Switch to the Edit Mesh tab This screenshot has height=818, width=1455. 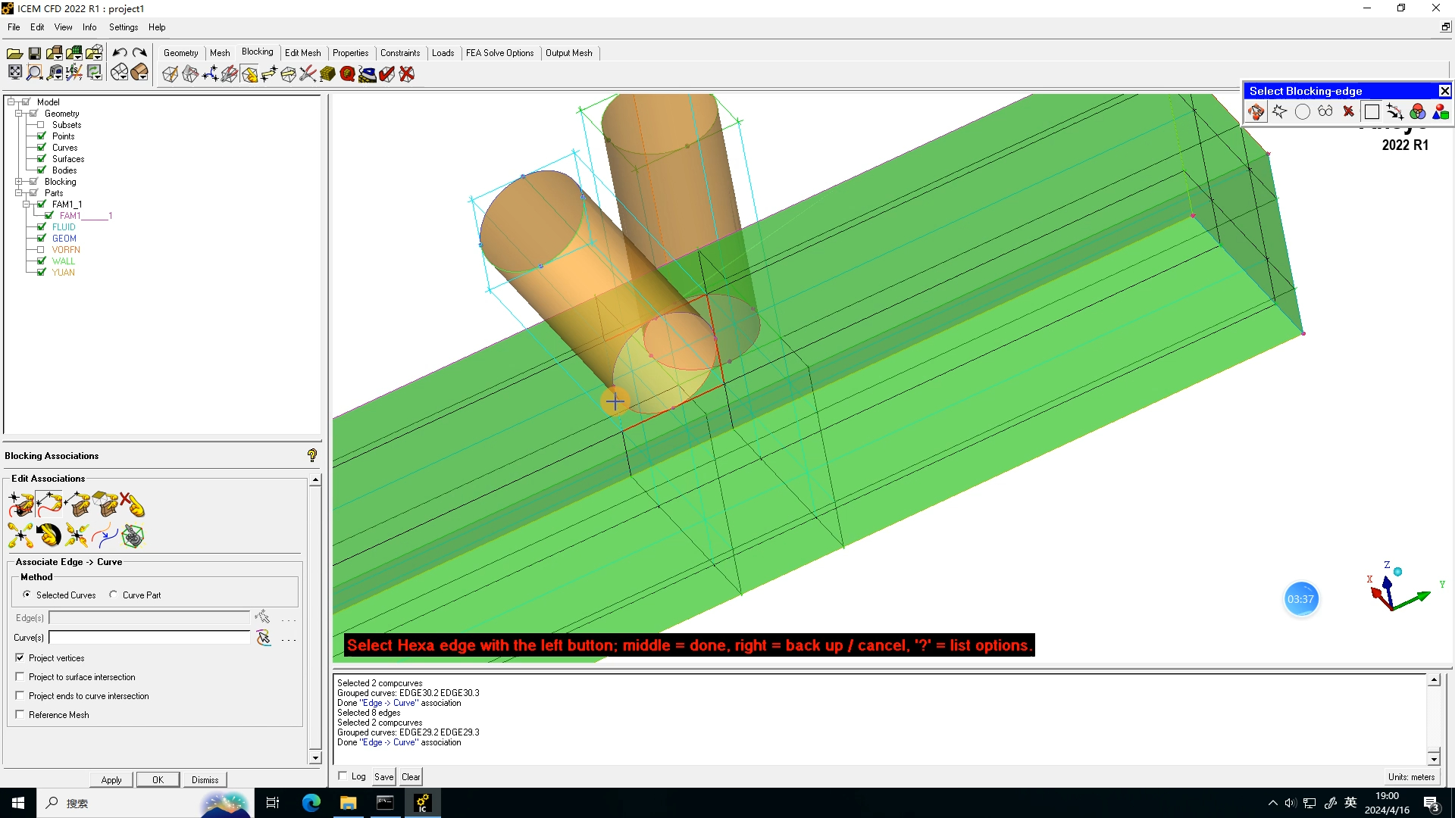pyautogui.click(x=302, y=53)
